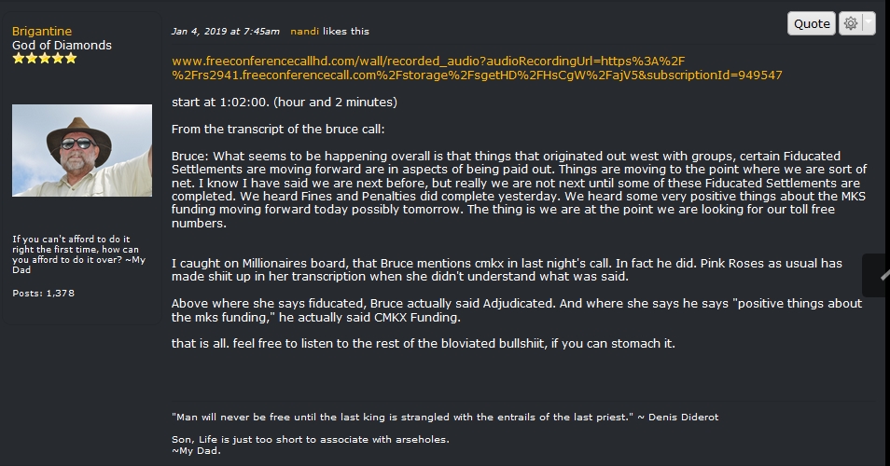Open the dark side tab at right edge

876,275
